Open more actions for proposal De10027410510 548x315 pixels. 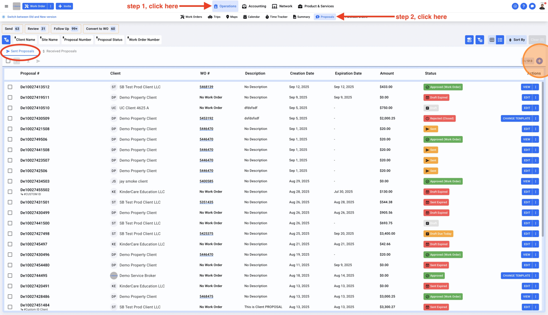point(535,108)
